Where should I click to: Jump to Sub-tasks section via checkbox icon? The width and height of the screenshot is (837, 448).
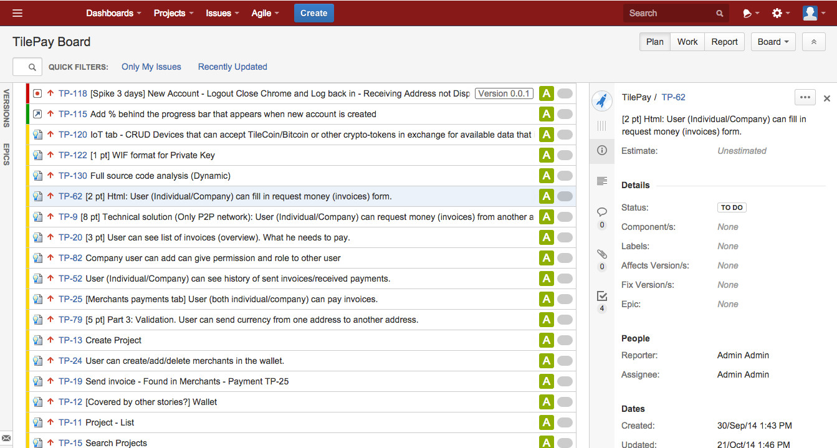coord(602,296)
